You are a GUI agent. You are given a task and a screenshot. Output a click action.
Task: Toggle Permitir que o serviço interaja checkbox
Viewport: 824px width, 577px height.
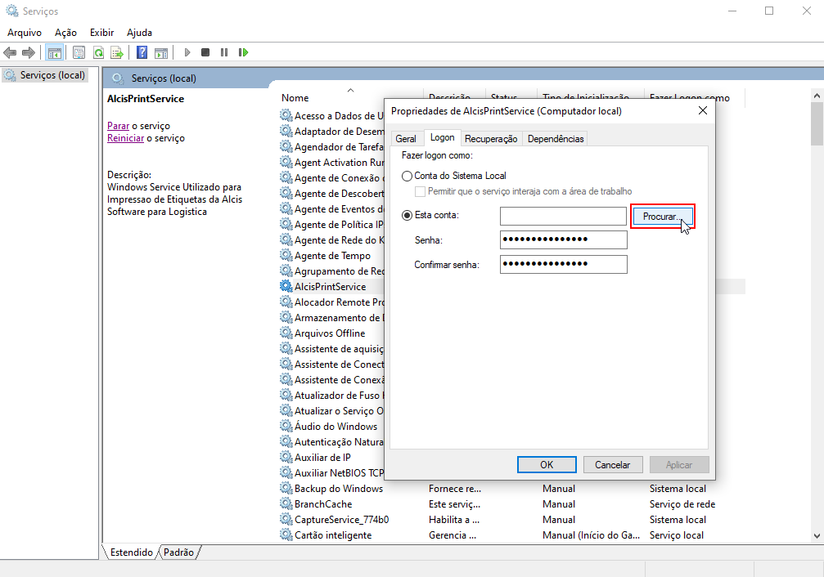click(420, 191)
